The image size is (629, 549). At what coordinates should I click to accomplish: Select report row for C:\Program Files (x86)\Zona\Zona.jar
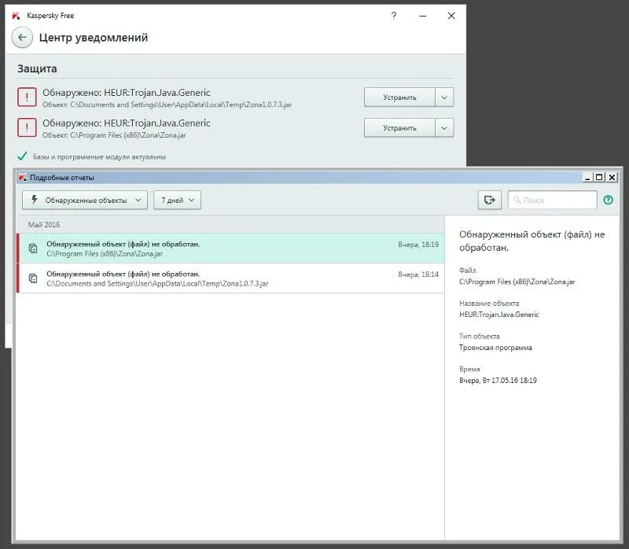click(x=230, y=249)
